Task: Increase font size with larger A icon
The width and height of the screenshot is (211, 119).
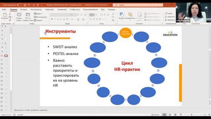Action: click(78, 15)
